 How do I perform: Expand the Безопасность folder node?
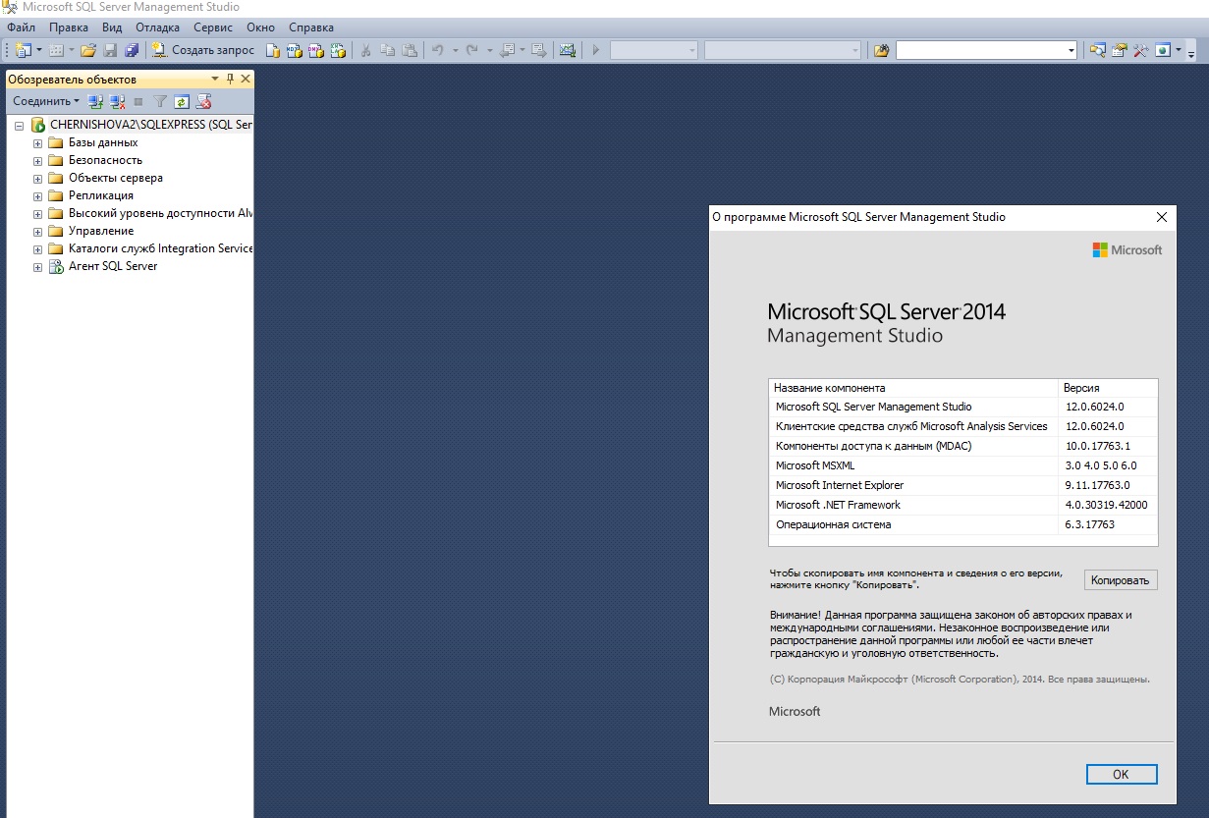click(x=38, y=161)
